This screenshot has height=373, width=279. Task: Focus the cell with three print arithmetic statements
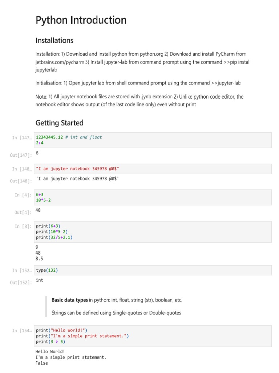(x=153, y=232)
